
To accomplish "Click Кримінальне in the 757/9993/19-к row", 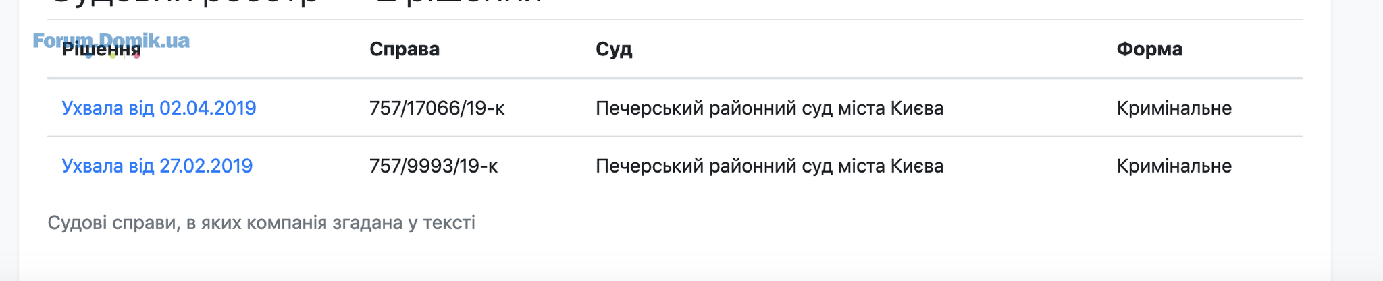I will click(x=1174, y=166).
